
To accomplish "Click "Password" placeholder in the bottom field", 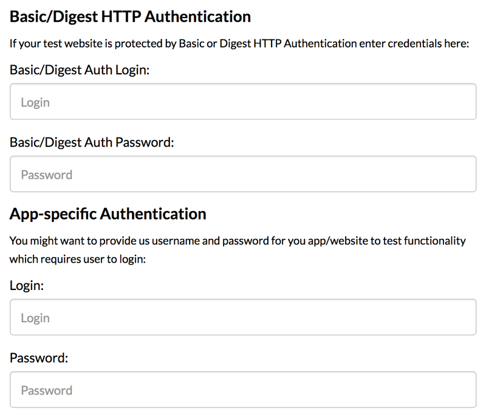I will pos(47,390).
